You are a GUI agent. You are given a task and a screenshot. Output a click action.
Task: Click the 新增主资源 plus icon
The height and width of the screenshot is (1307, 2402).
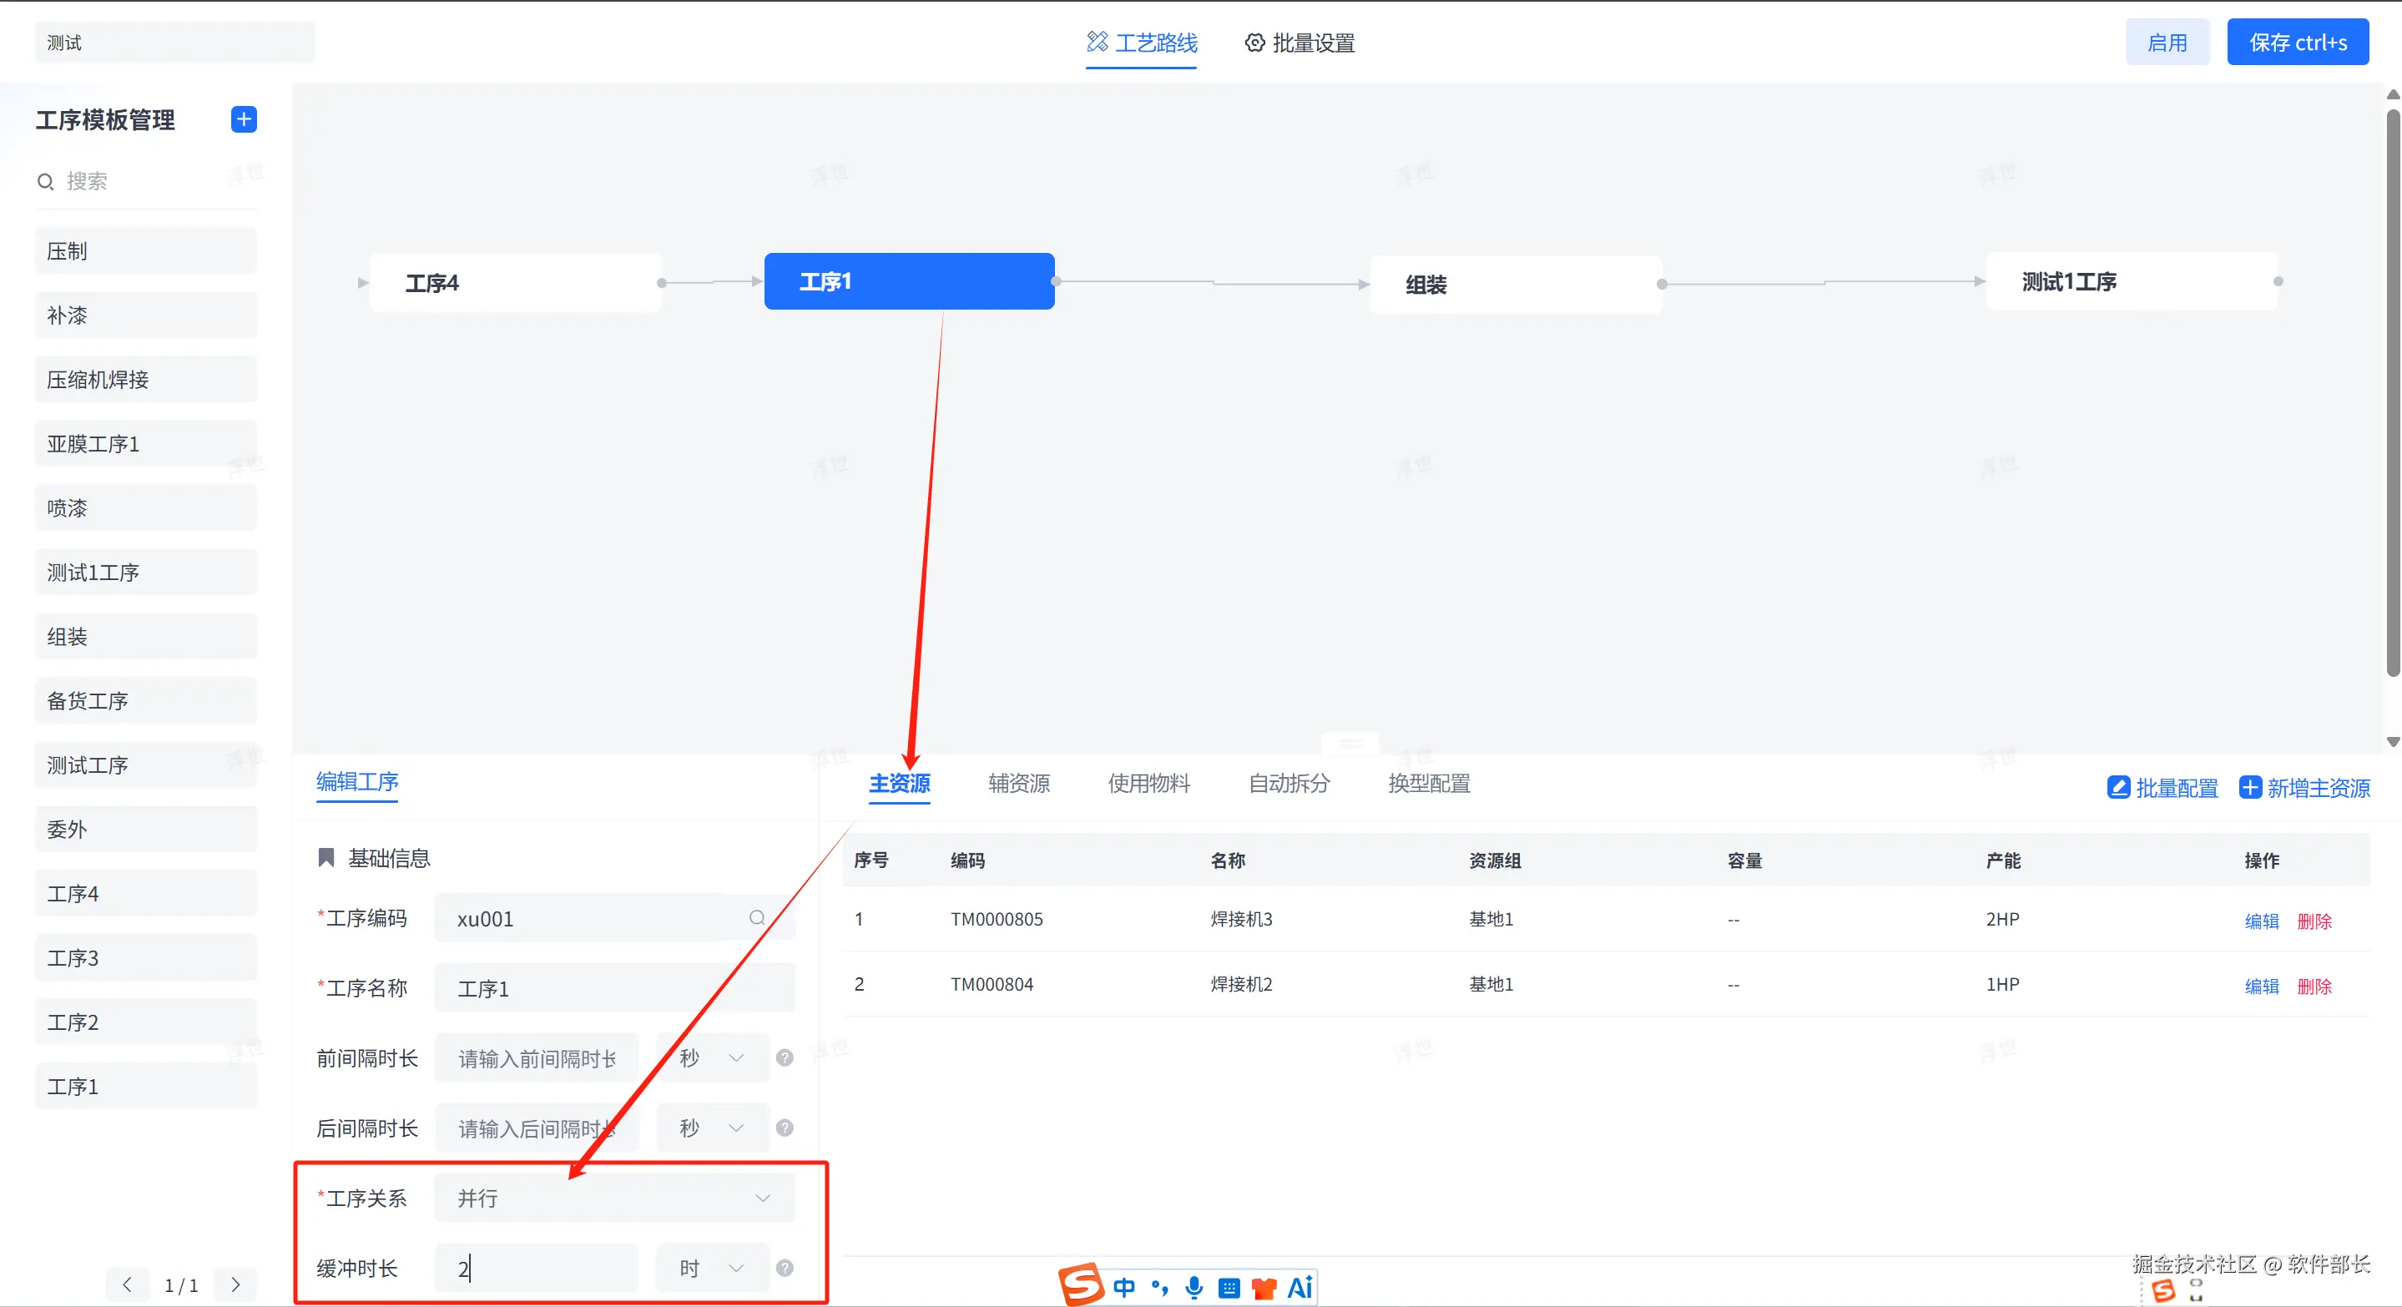pyautogui.click(x=2250, y=788)
